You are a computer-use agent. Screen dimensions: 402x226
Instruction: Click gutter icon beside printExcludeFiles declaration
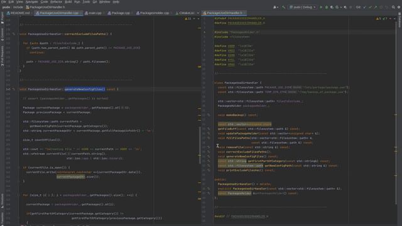click(209, 170)
